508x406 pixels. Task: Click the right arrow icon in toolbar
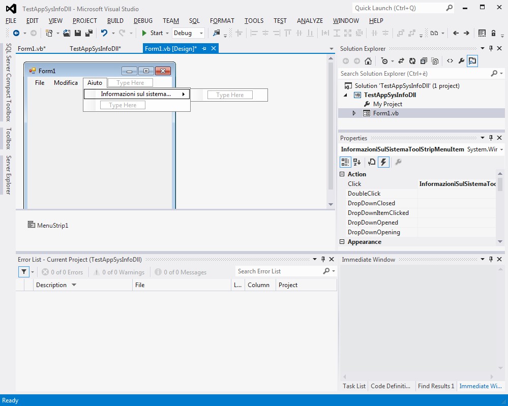pyautogui.click(x=466, y=33)
